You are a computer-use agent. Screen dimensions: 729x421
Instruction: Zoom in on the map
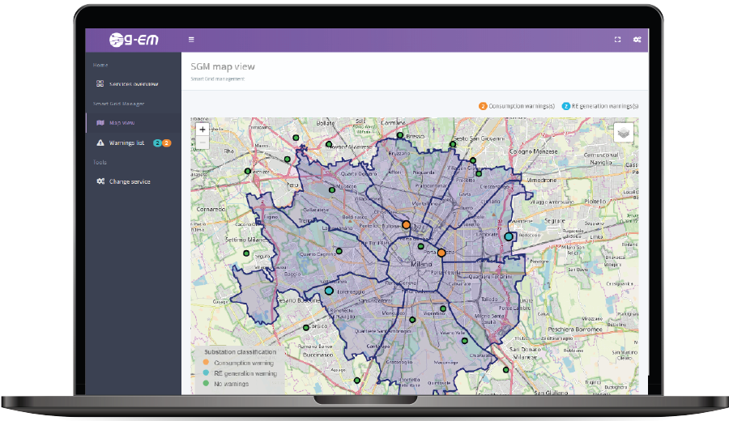click(202, 129)
